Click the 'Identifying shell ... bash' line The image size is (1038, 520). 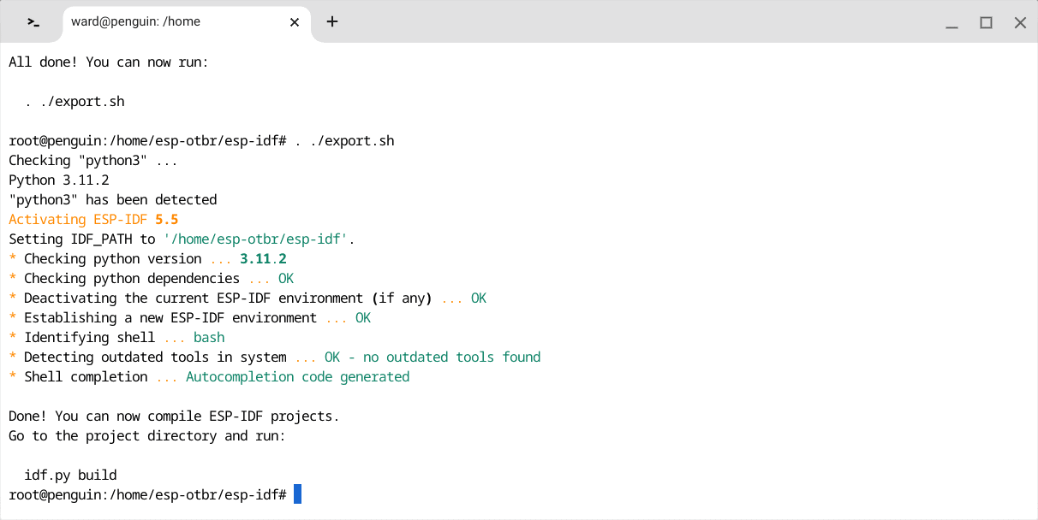coord(116,338)
